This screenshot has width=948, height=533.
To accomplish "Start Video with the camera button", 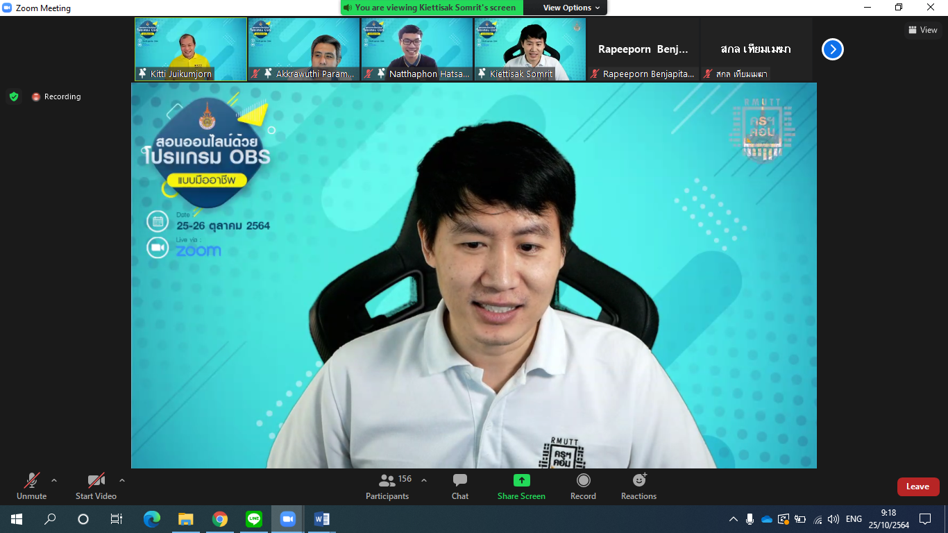I will [96, 486].
